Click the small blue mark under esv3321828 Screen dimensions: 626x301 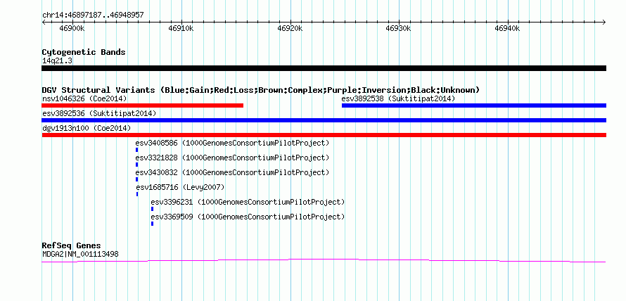coord(137,165)
